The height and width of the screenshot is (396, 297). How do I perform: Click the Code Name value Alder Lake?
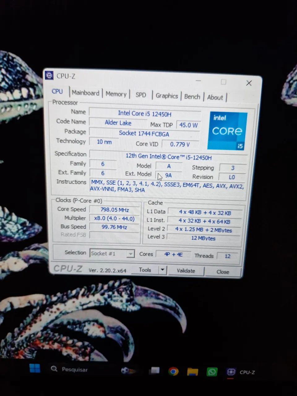tap(118, 123)
